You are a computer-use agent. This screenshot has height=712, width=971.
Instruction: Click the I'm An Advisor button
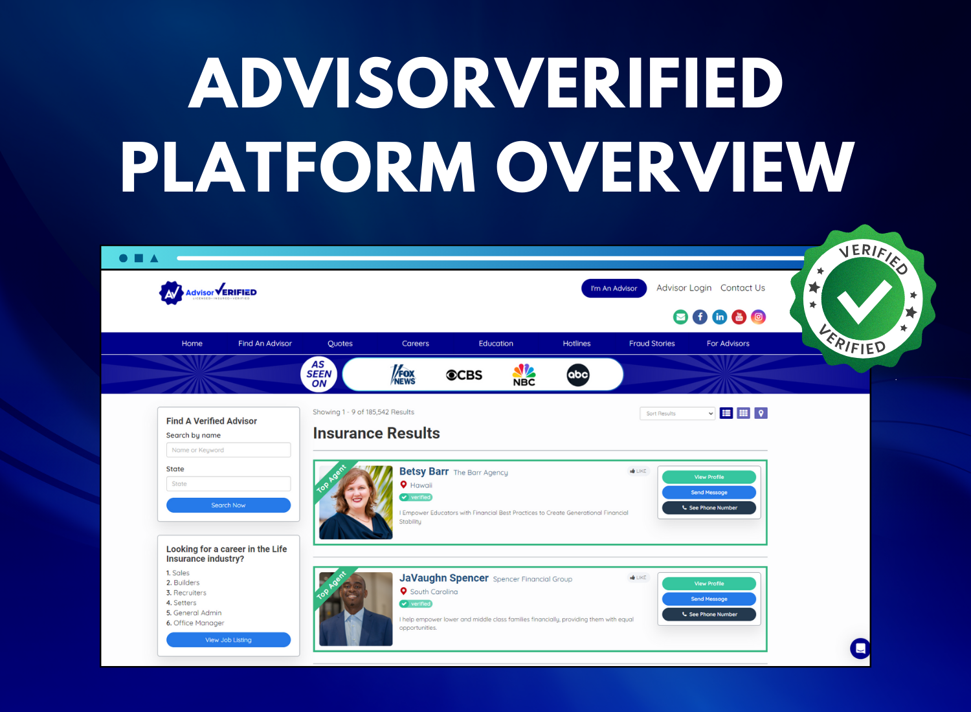[x=614, y=289]
